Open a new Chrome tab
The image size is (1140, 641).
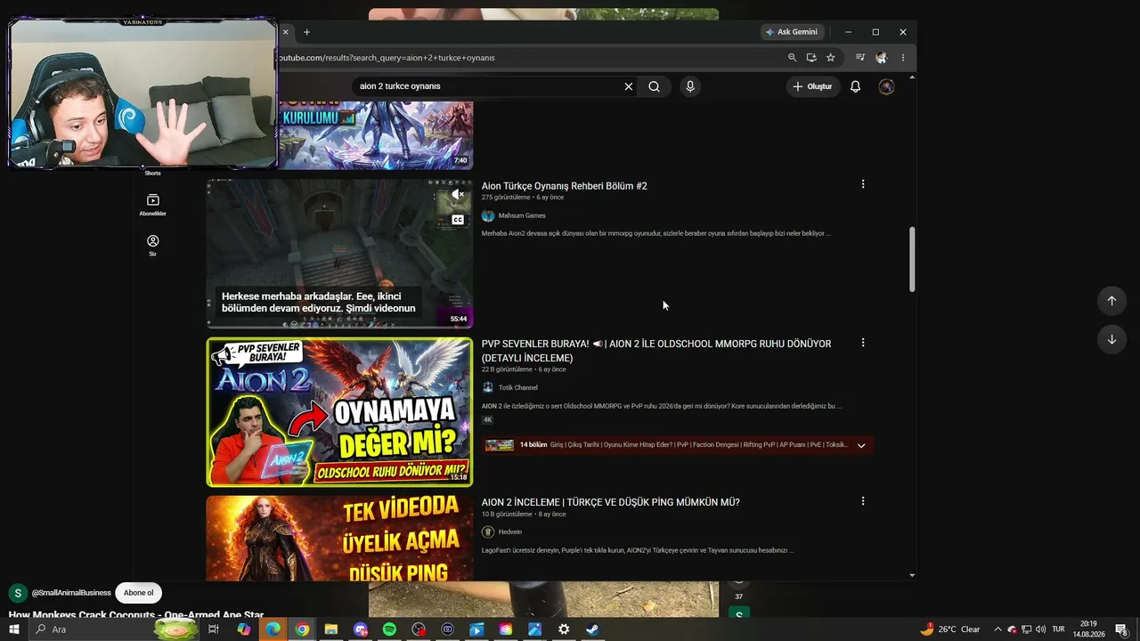[x=306, y=32]
